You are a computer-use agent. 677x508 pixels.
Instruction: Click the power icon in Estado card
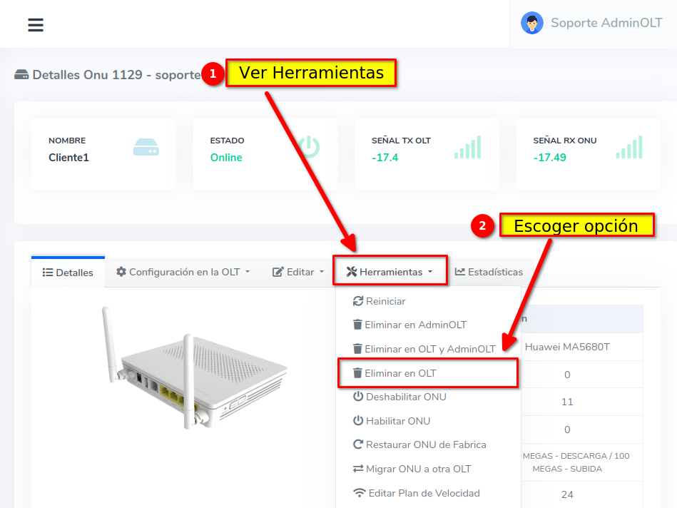click(309, 147)
